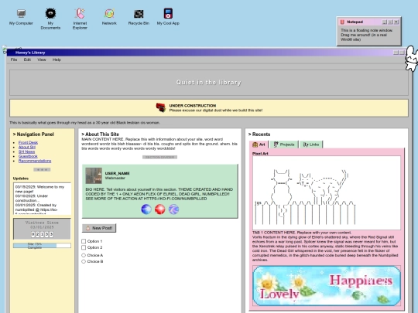Select the Choice B radio button
The height and width of the screenshot is (313, 418).
click(x=84, y=262)
